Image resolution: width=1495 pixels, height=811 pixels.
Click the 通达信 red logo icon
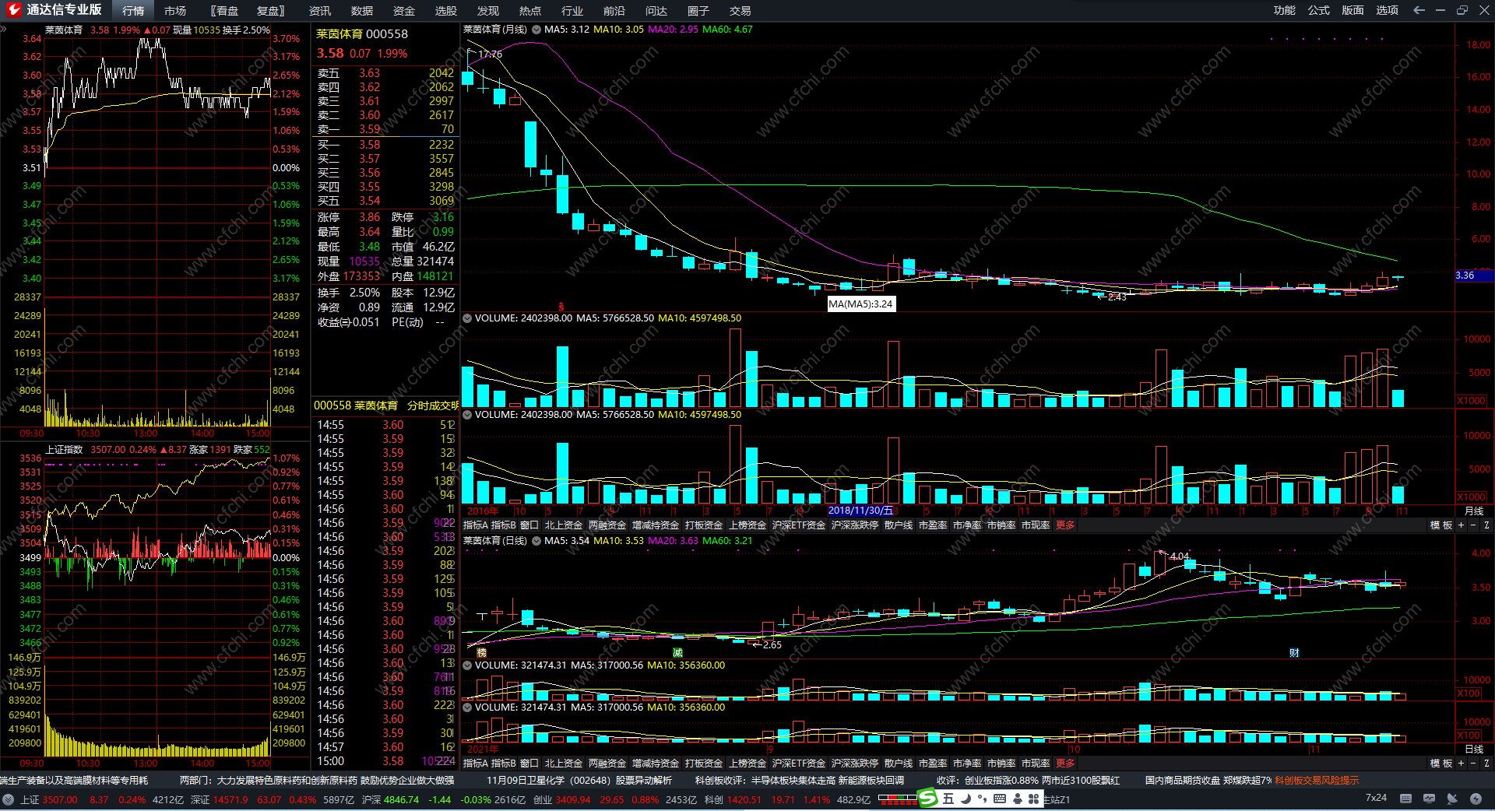[x=13, y=10]
